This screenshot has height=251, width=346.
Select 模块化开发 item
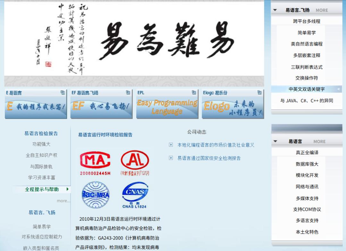pyautogui.click(x=307, y=175)
